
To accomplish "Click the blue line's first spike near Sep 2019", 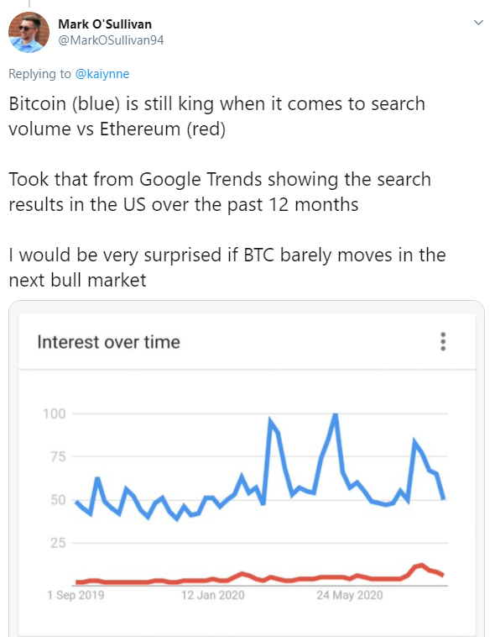I will point(97,479).
